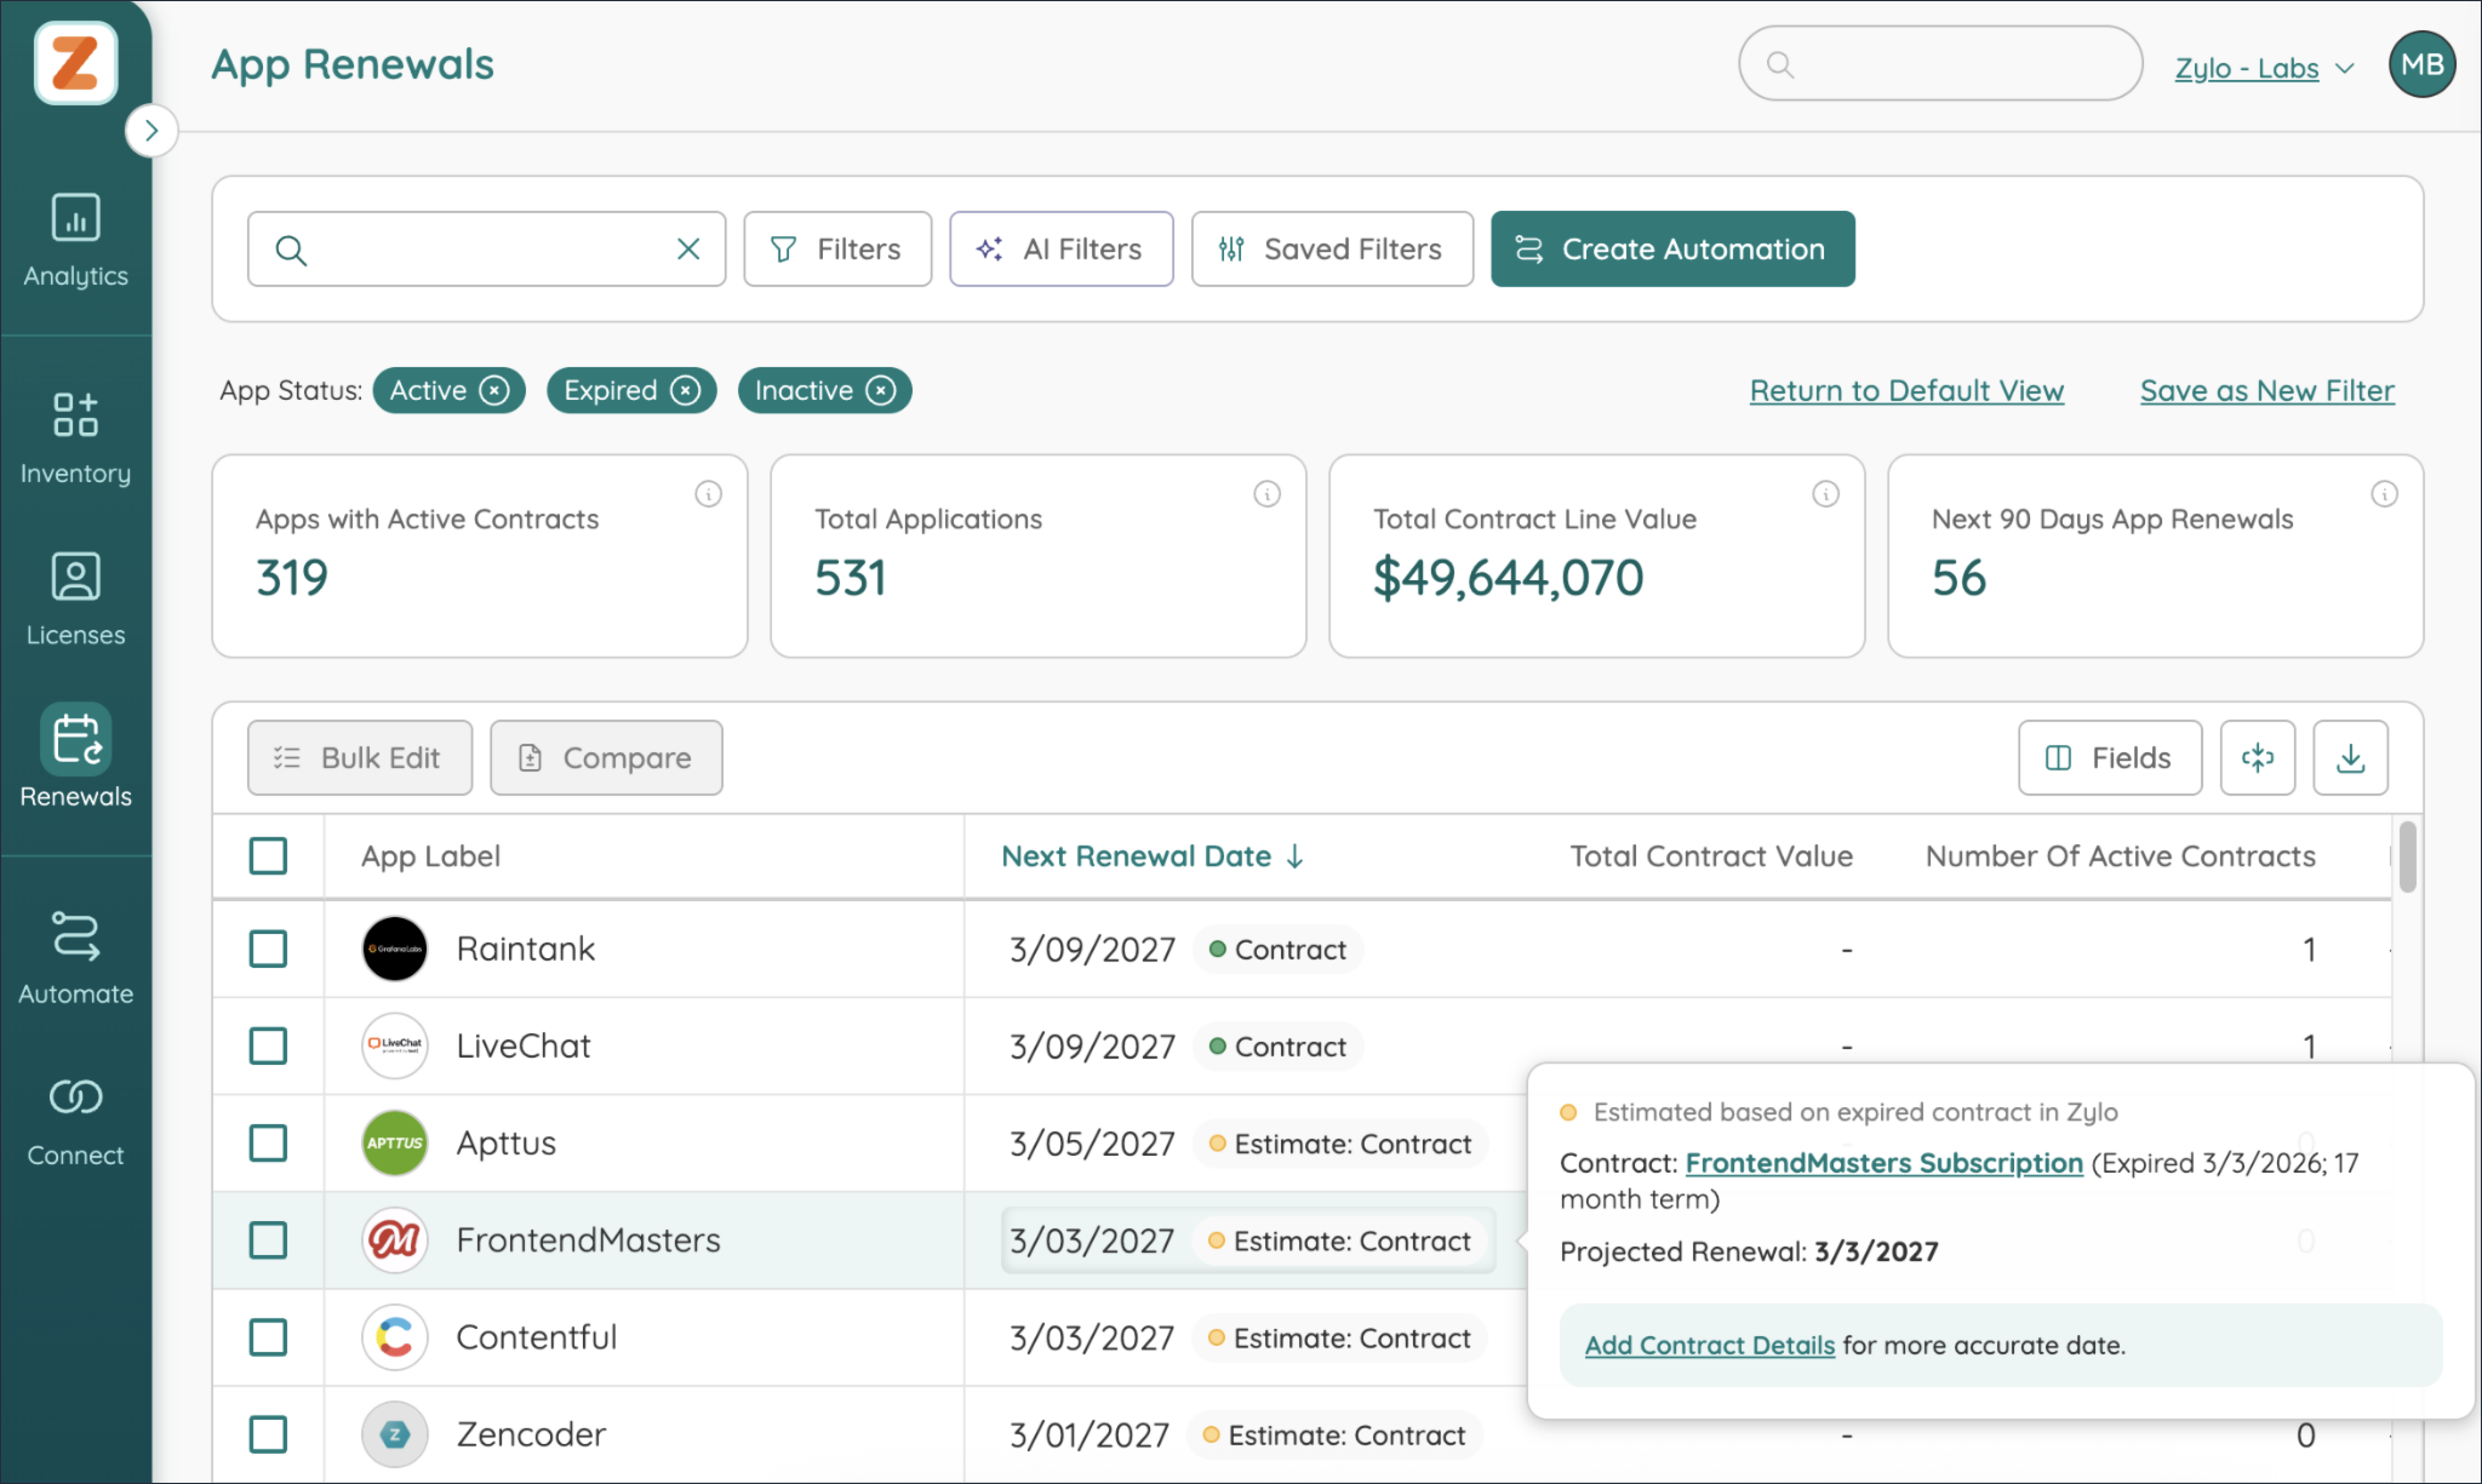This screenshot has height=1484, width=2482.
Task: Click Save as New Filter link
Action: [2267, 390]
